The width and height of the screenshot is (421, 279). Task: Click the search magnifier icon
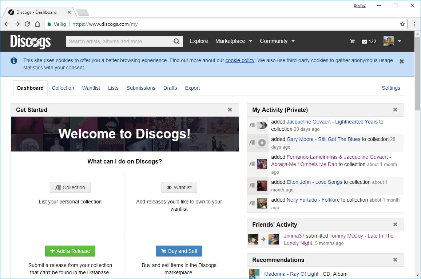click(x=176, y=41)
